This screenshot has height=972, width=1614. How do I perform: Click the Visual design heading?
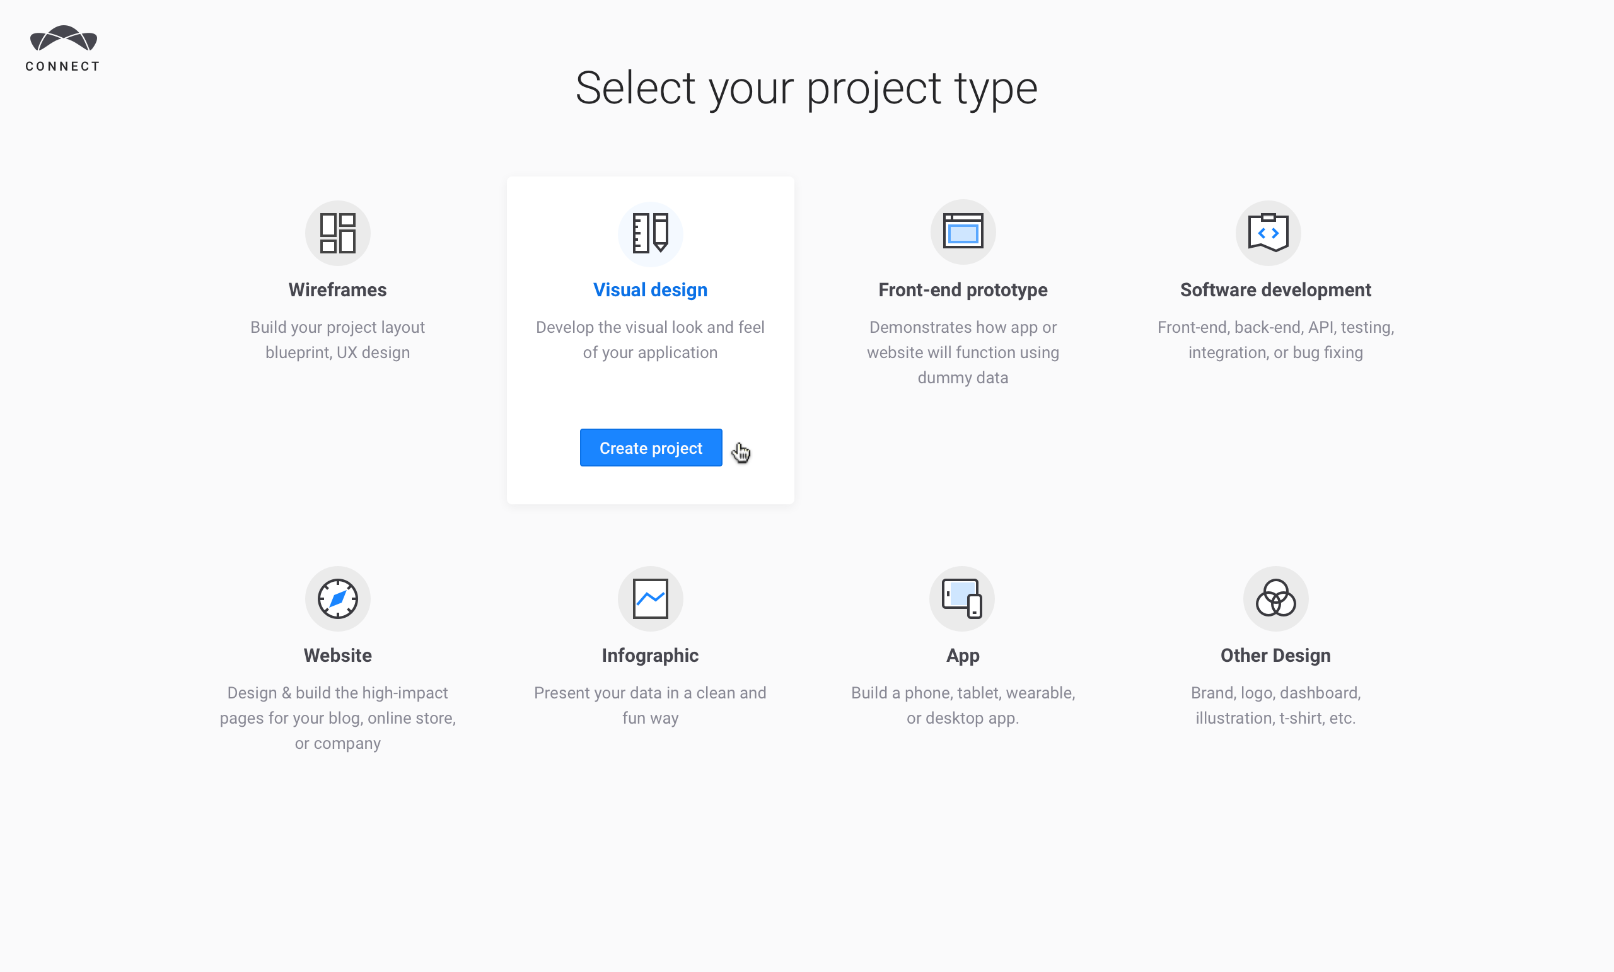click(x=650, y=289)
